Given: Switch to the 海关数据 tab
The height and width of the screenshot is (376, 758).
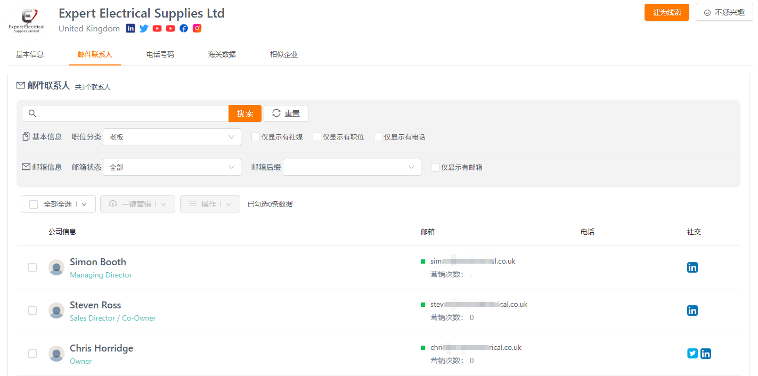Looking at the screenshot, I should pyautogui.click(x=222, y=54).
